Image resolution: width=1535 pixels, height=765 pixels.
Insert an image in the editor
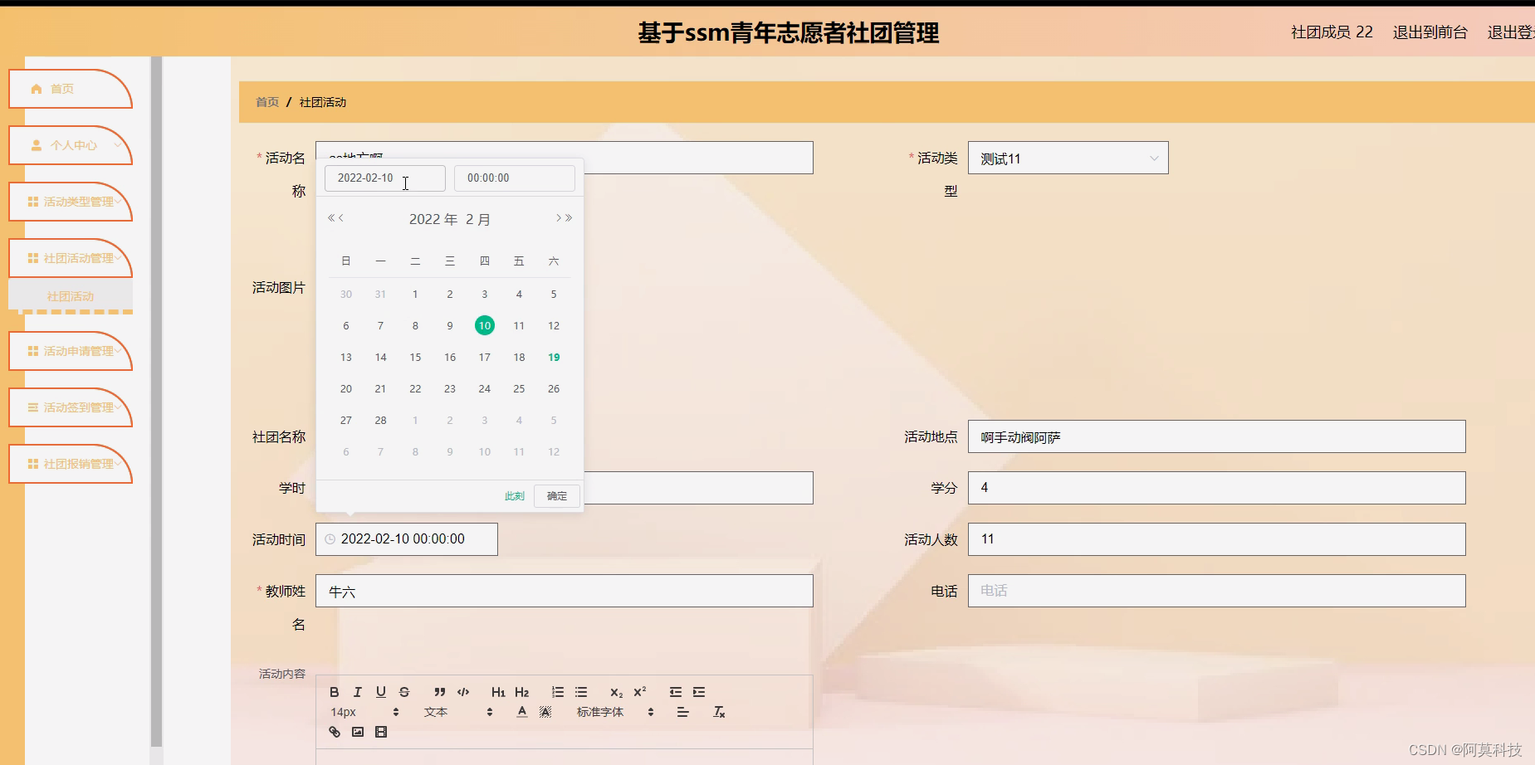pos(358,732)
